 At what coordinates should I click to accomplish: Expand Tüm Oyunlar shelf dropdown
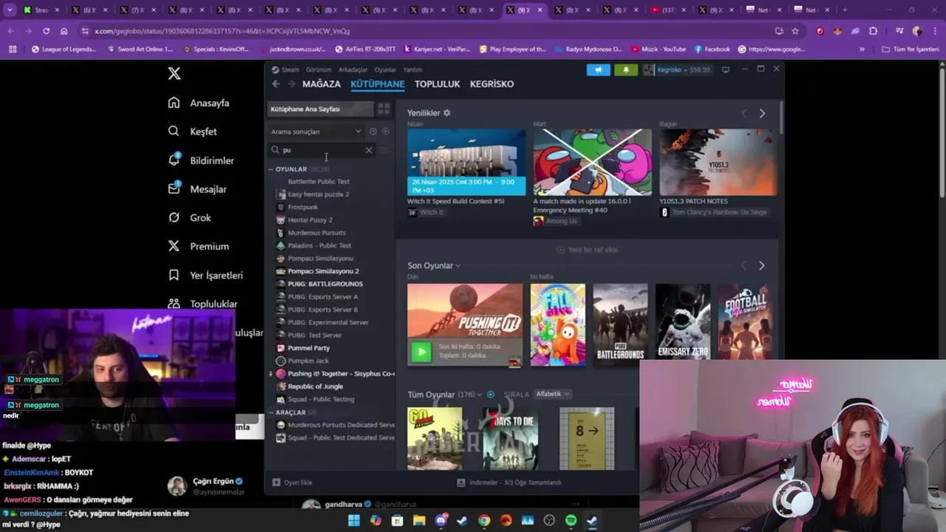pyautogui.click(x=480, y=395)
